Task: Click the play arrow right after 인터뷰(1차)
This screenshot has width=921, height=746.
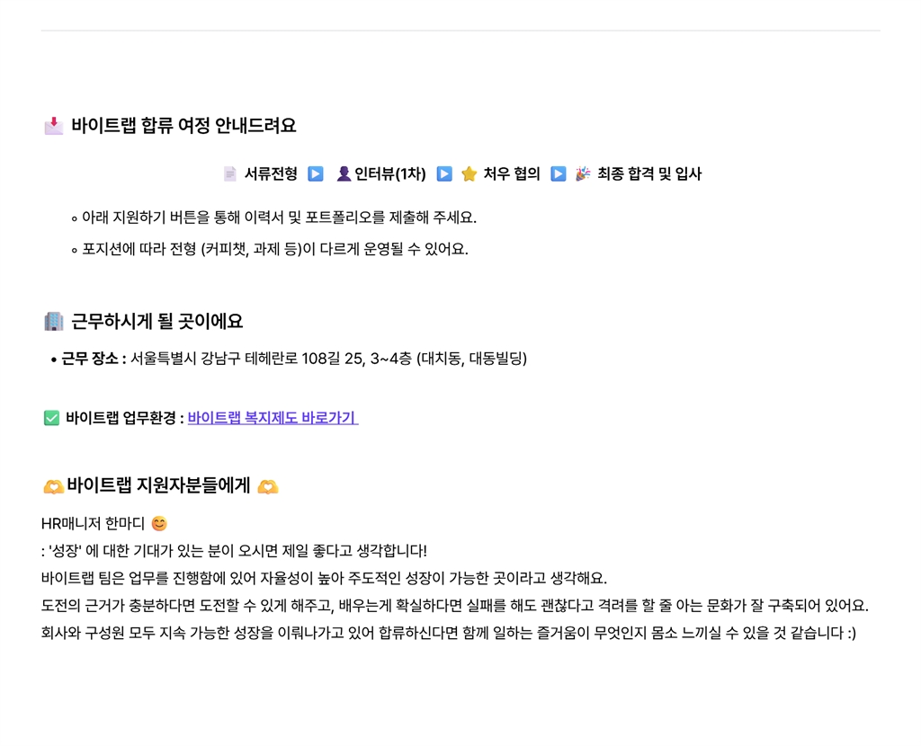Action: (x=444, y=173)
